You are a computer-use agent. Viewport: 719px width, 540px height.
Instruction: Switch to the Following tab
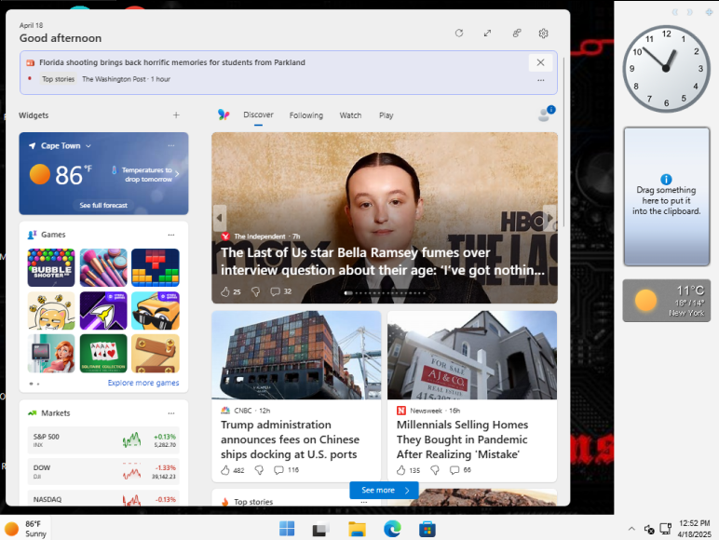click(x=306, y=115)
